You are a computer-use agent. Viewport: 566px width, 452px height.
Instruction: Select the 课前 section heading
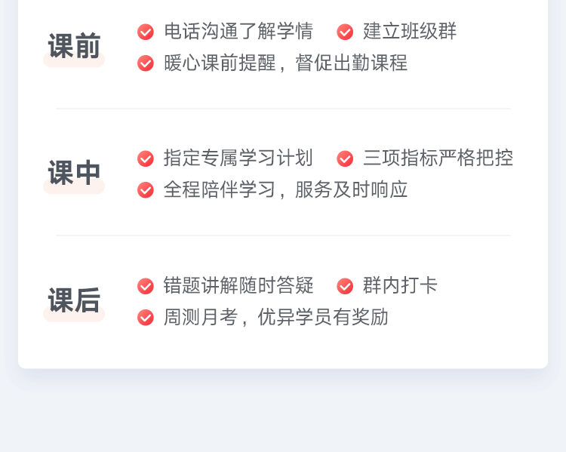(74, 47)
